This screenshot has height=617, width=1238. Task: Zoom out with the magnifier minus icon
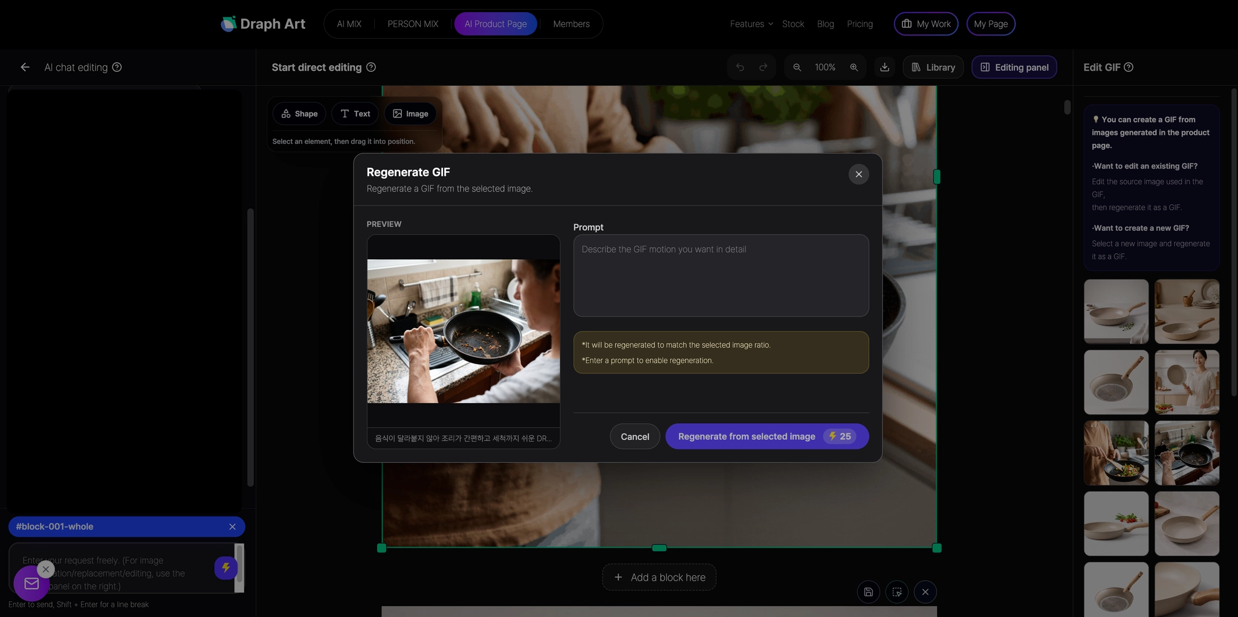coord(797,67)
